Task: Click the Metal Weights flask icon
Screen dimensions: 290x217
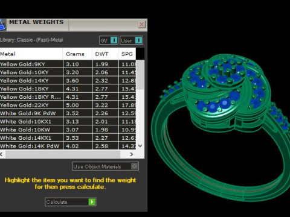Action: coord(2,25)
